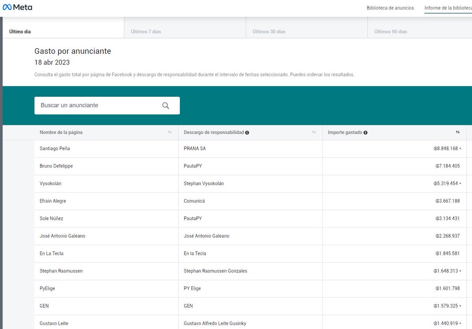Click the amount ₲7.184.405

pyautogui.click(x=448, y=166)
